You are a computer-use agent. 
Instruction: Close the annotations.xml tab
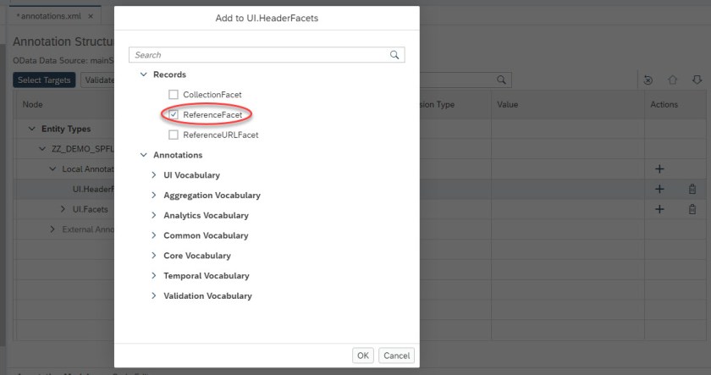91,16
